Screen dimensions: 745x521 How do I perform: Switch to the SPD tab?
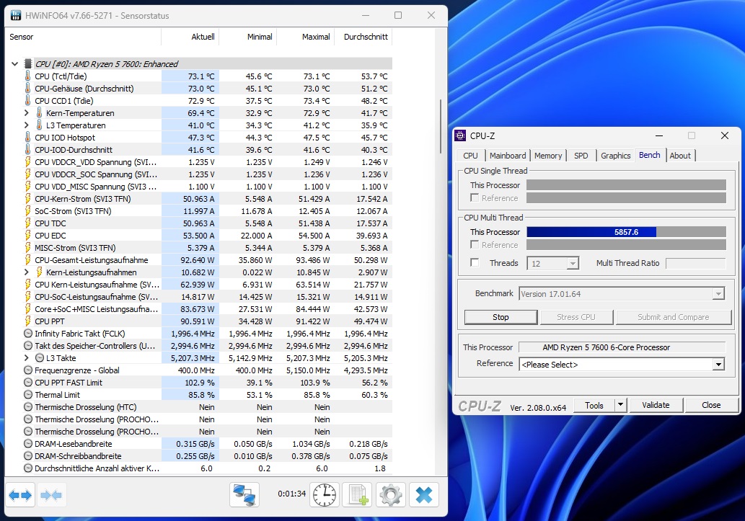coord(581,156)
